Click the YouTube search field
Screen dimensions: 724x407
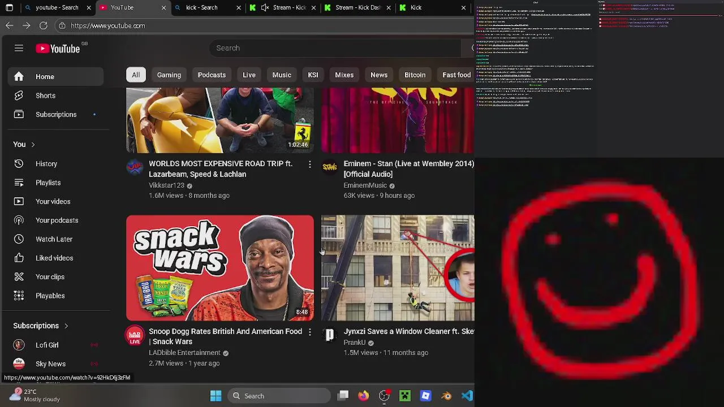coord(337,48)
